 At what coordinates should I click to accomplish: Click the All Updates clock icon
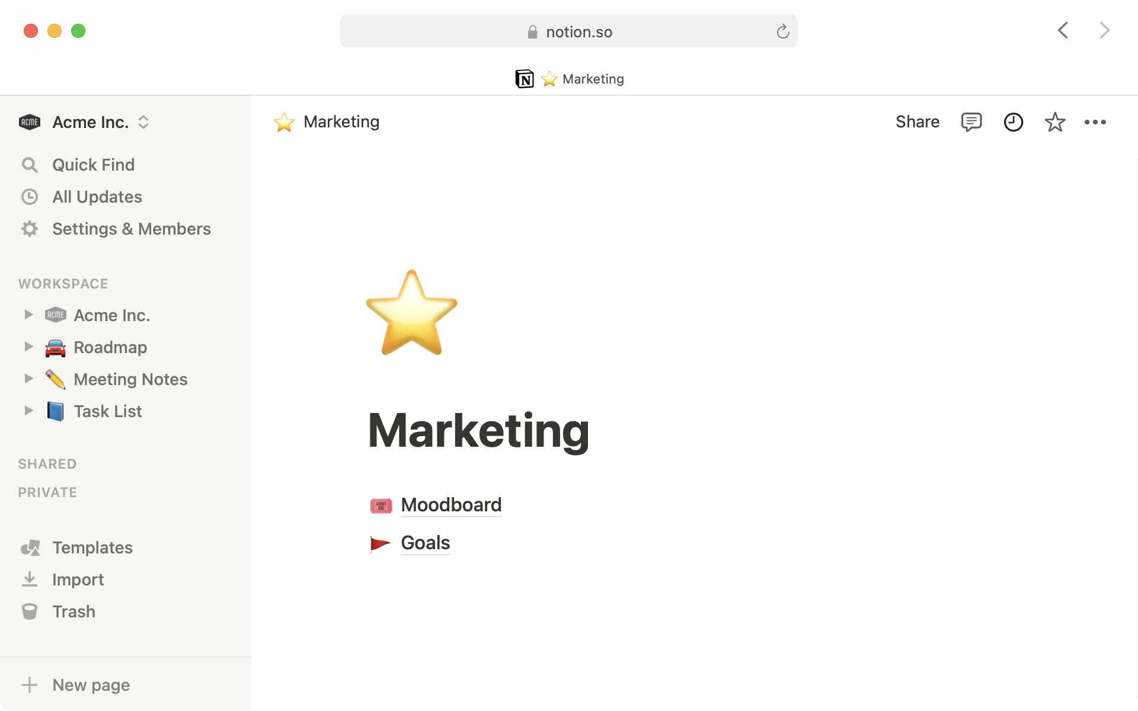[x=30, y=196]
